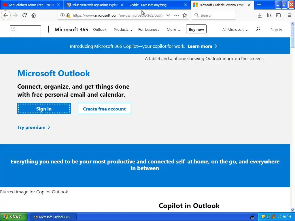
Task: Click Sign in at top right header
Action: 276,30
